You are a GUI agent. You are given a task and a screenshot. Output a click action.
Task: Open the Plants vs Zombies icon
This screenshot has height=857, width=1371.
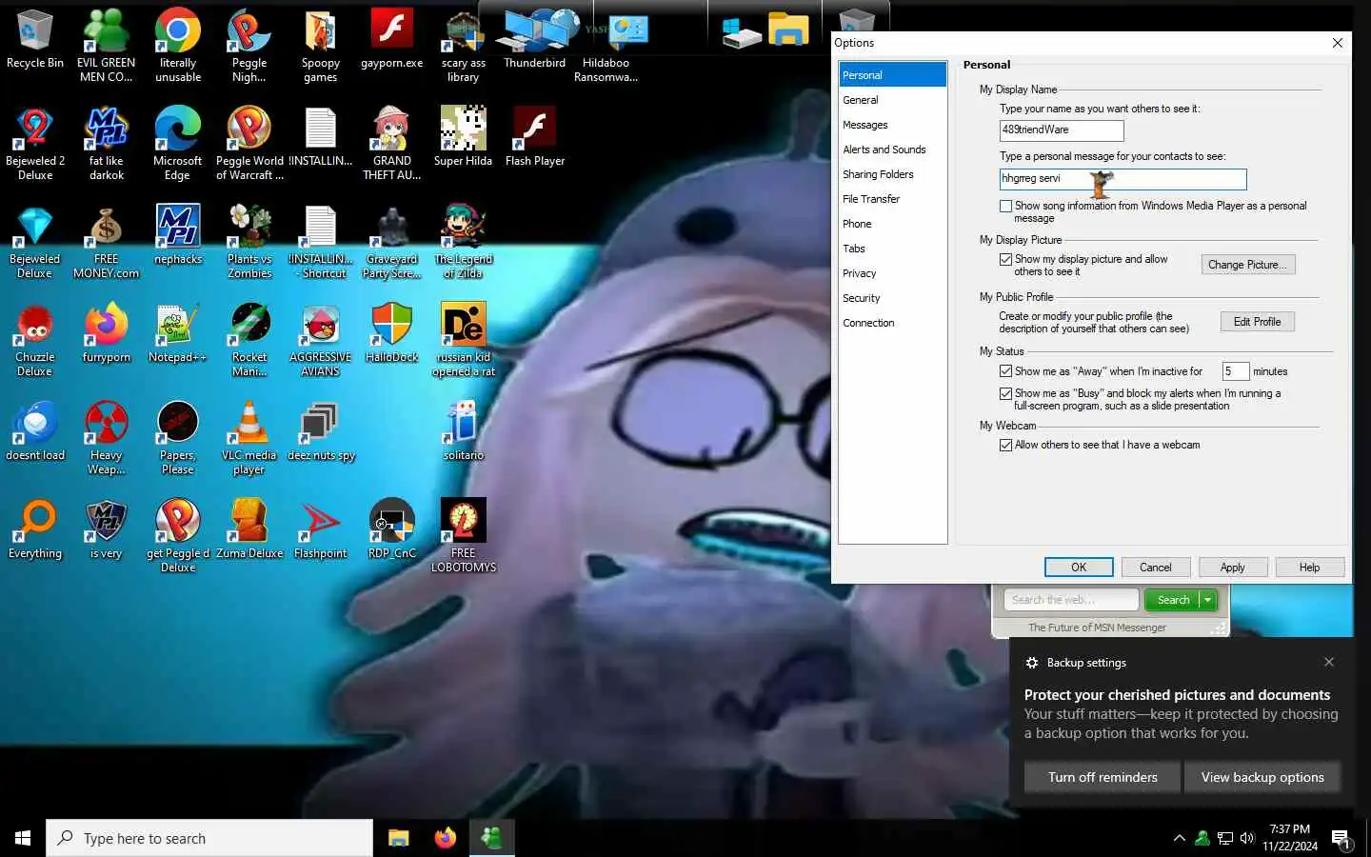pos(249,241)
